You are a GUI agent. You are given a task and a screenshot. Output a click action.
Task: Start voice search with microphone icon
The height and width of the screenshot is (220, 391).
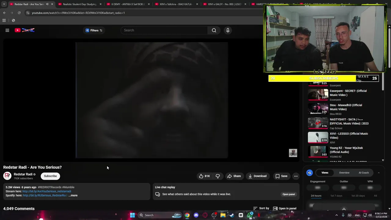tap(228, 30)
